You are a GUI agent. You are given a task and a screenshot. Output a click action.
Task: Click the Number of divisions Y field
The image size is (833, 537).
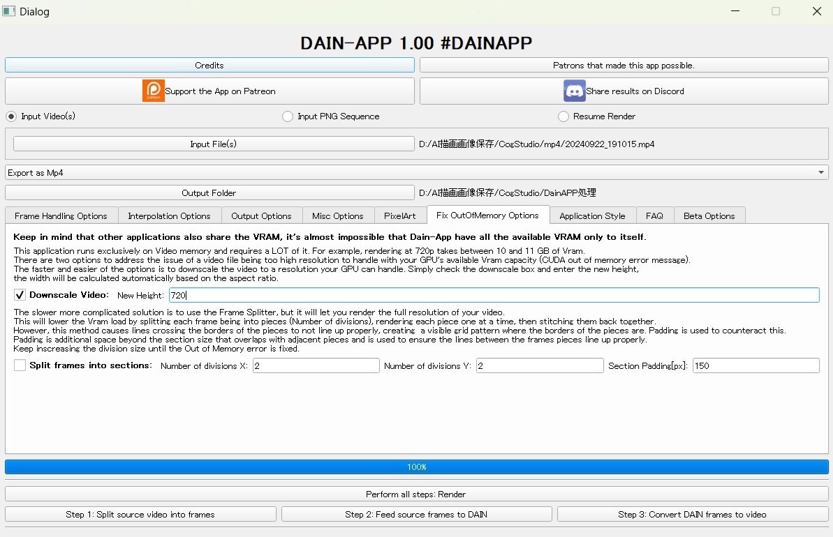[540, 365]
